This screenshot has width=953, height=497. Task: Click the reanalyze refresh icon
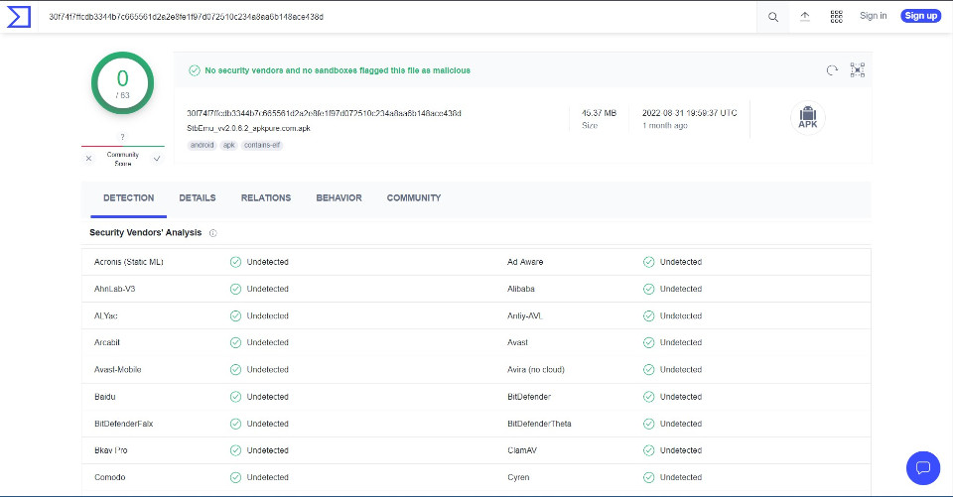tap(832, 70)
